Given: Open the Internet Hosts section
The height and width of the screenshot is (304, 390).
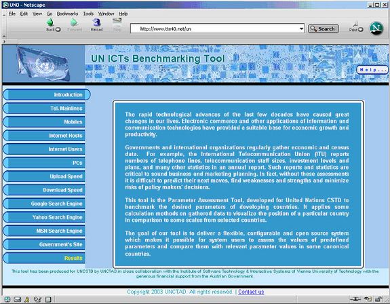Looking at the screenshot, I should 44,136.
